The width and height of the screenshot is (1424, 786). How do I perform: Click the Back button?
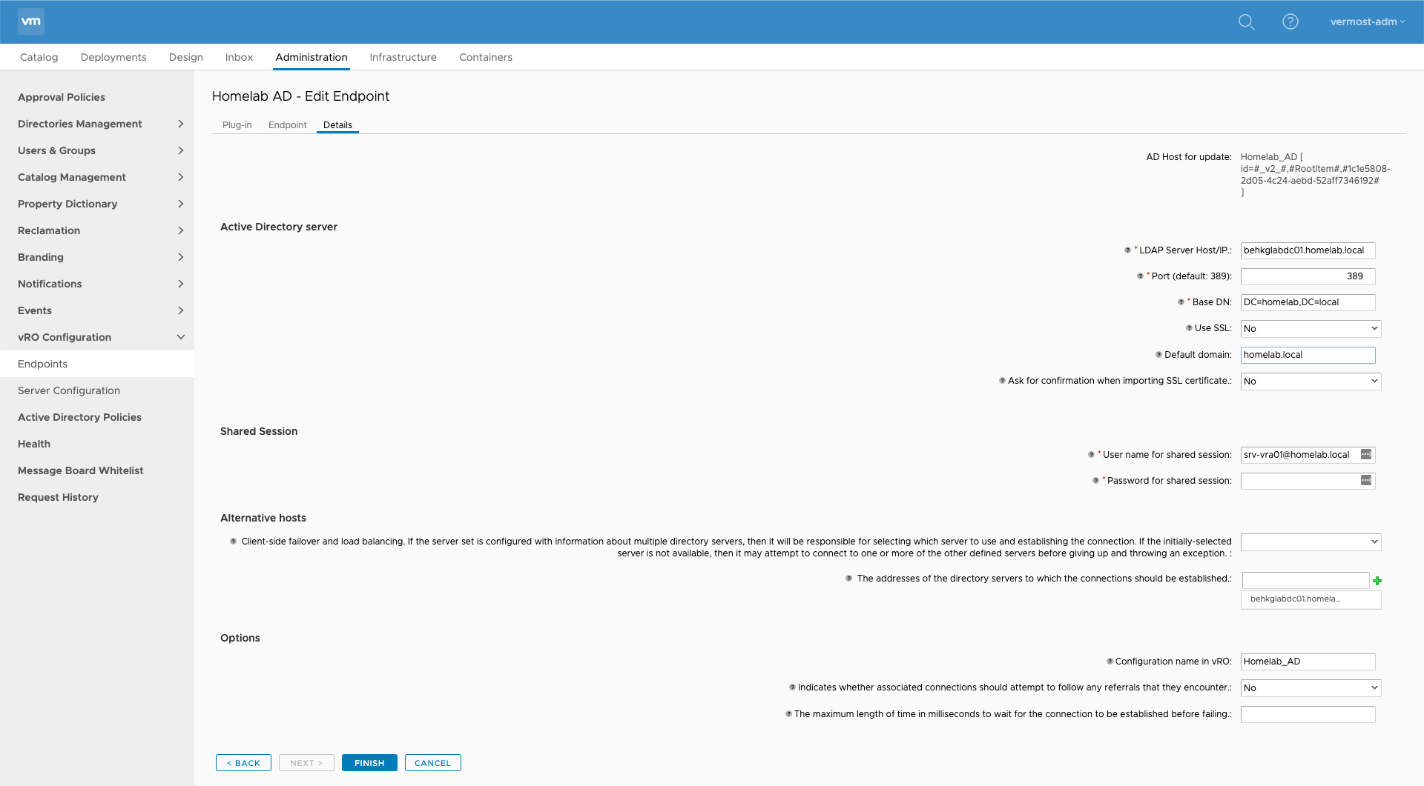[x=243, y=763]
